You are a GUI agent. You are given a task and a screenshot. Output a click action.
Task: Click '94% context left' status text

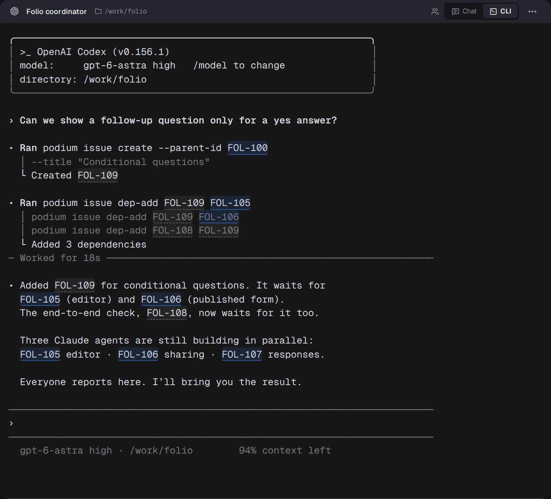[285, 450]
